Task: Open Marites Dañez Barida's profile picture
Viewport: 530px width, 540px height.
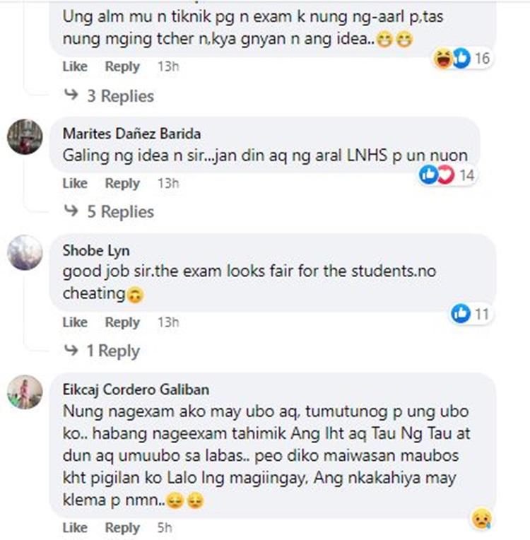Action: coord(25,136)
